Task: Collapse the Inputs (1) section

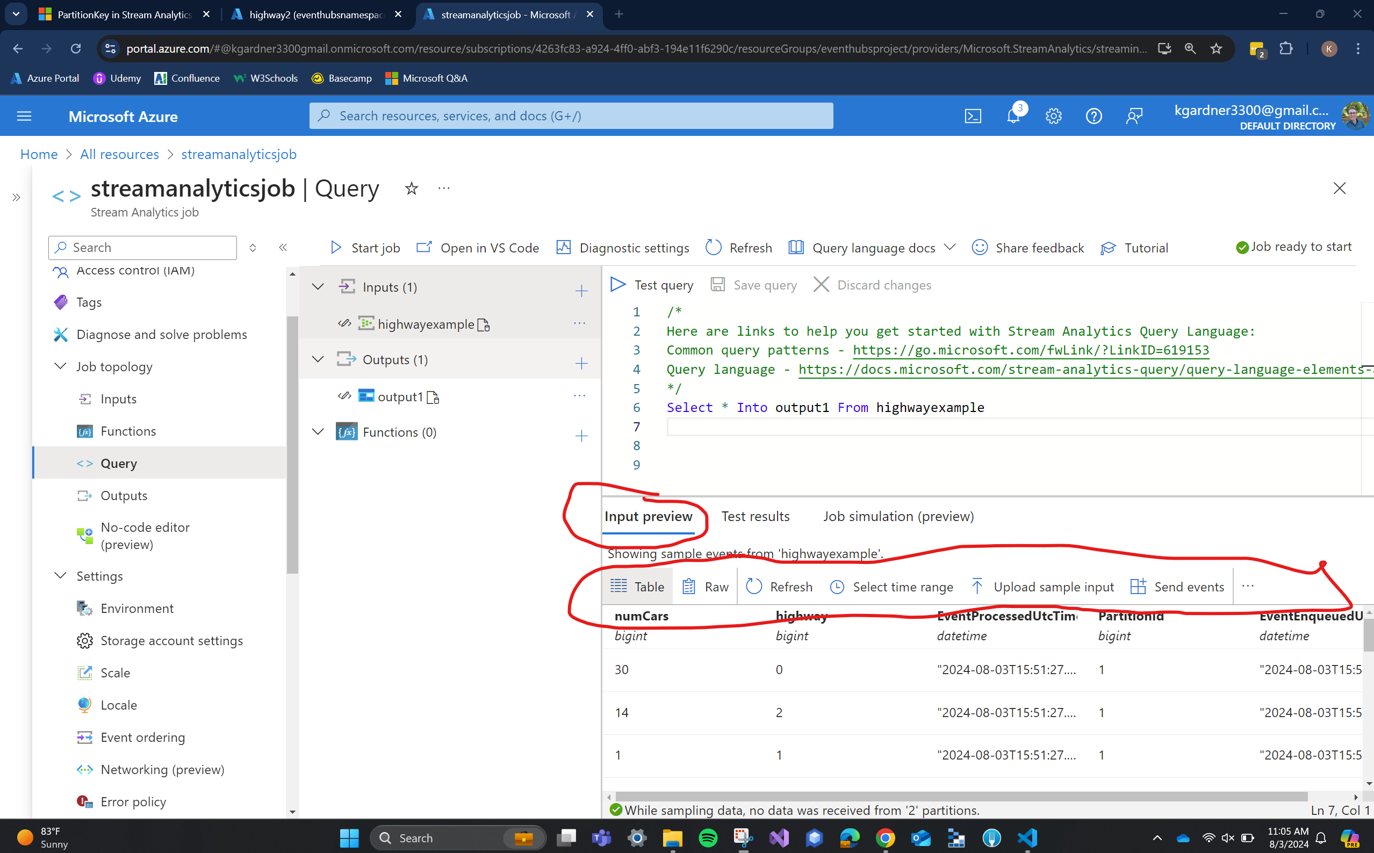Action: (x=318, y=287)
